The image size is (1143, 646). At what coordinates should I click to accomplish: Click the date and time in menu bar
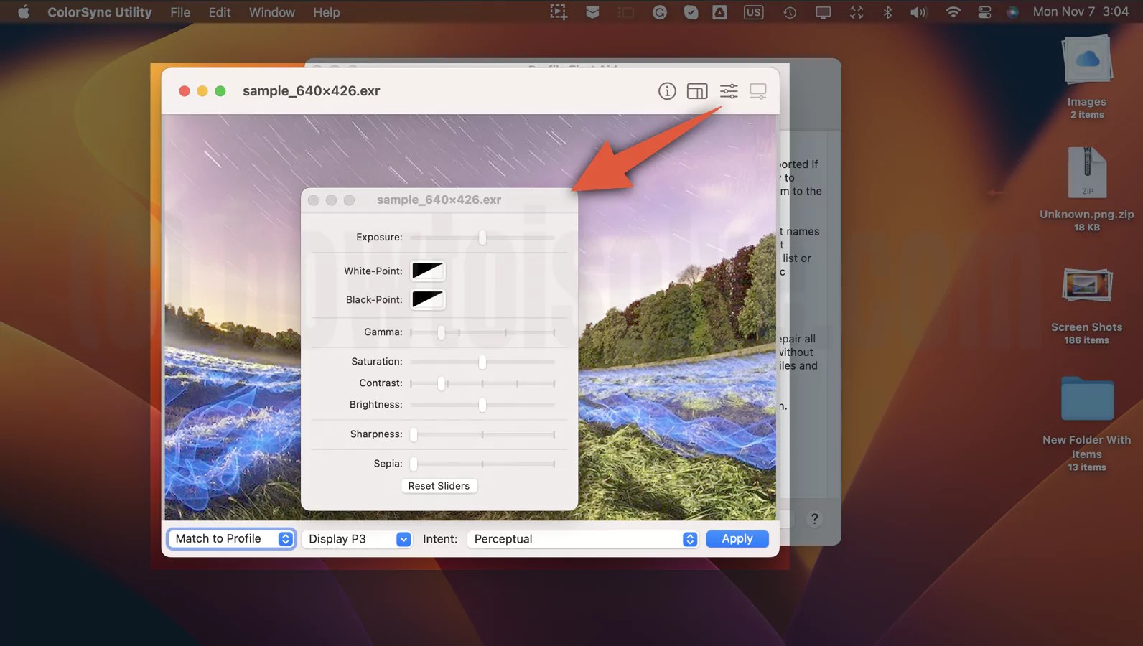pos(1081,12)
